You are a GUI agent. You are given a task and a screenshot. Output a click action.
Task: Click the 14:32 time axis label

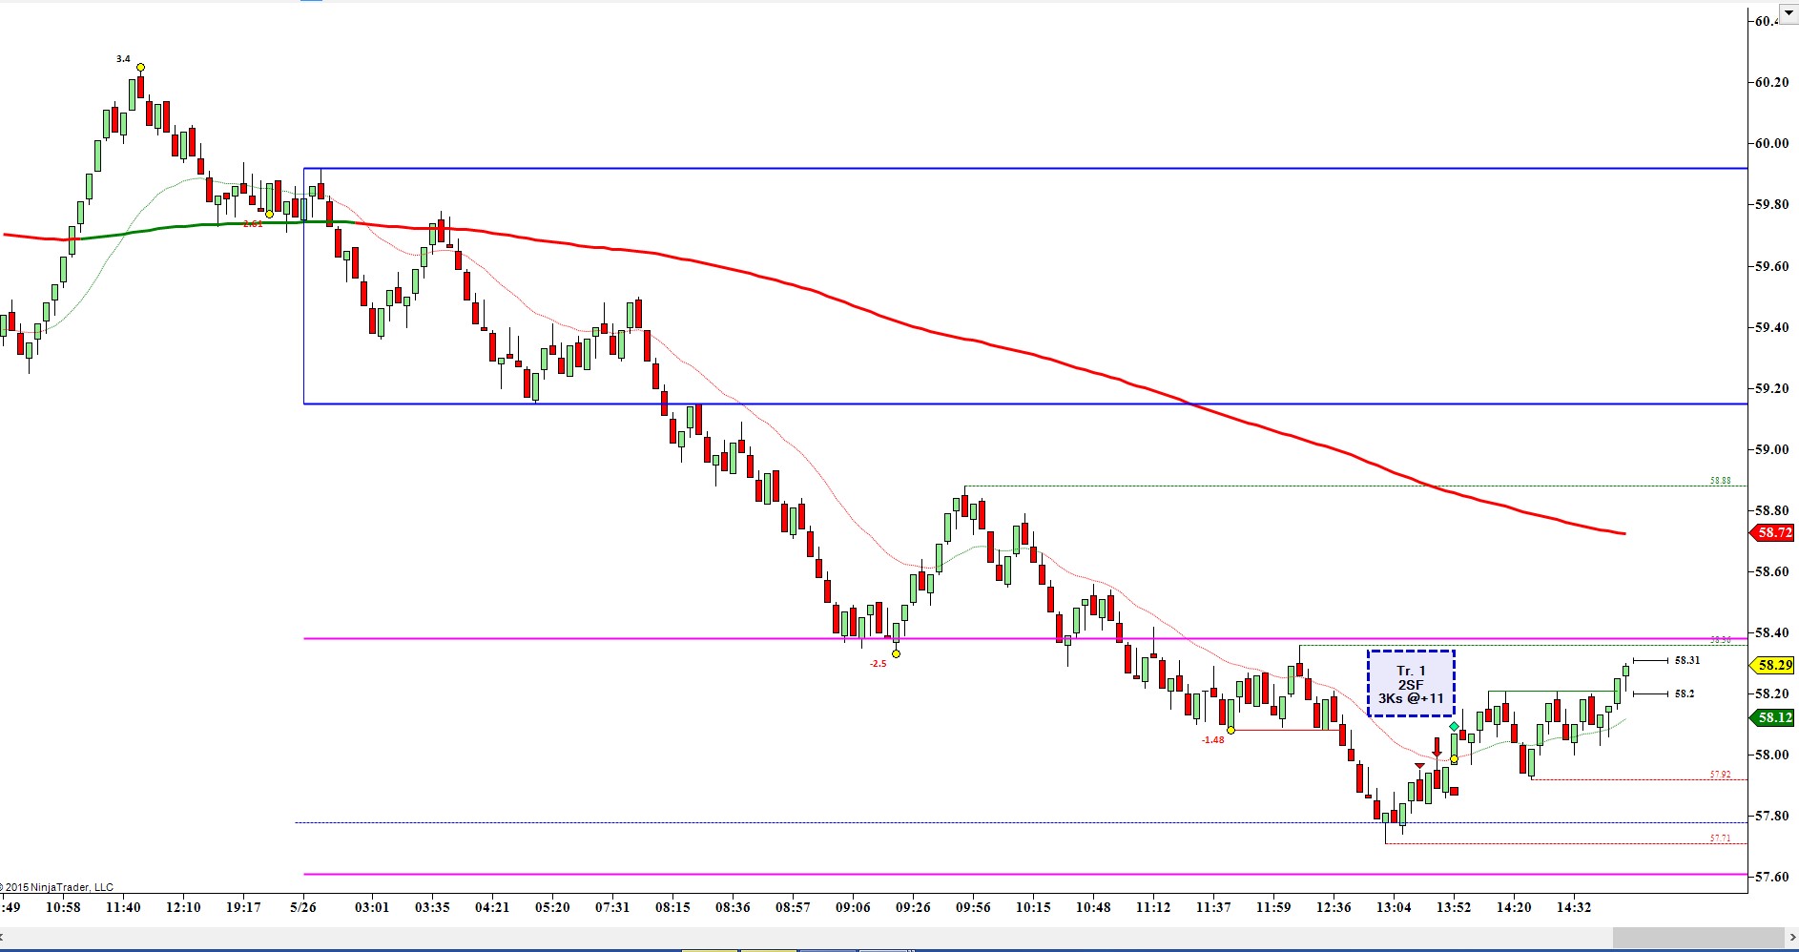coord(1574,907)
